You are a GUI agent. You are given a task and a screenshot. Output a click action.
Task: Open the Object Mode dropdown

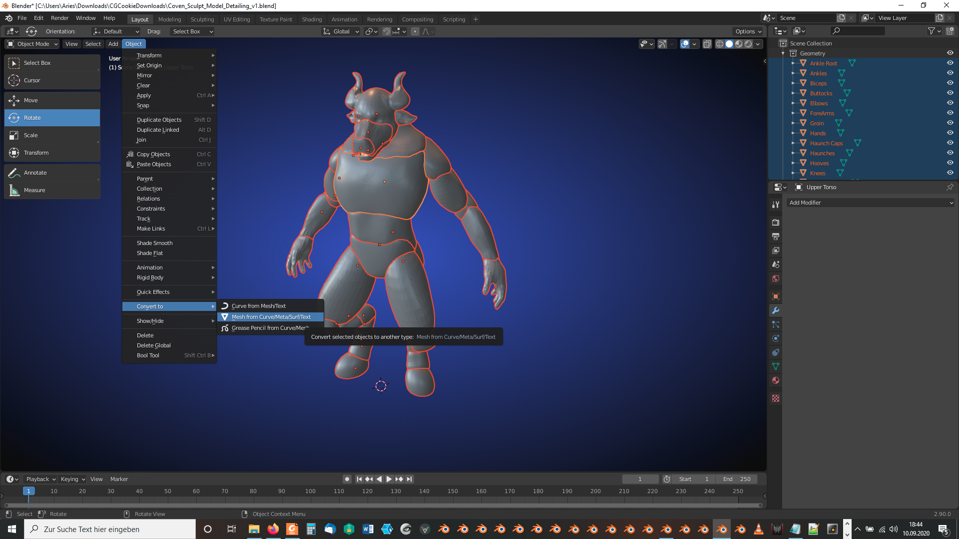click(x=32, y=44)
